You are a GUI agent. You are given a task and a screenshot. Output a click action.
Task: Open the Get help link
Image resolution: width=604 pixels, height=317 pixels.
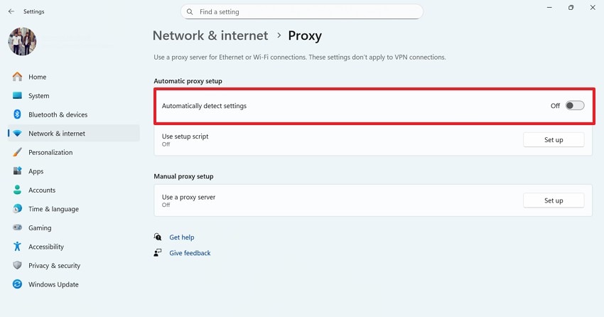[x=181, y=237]
